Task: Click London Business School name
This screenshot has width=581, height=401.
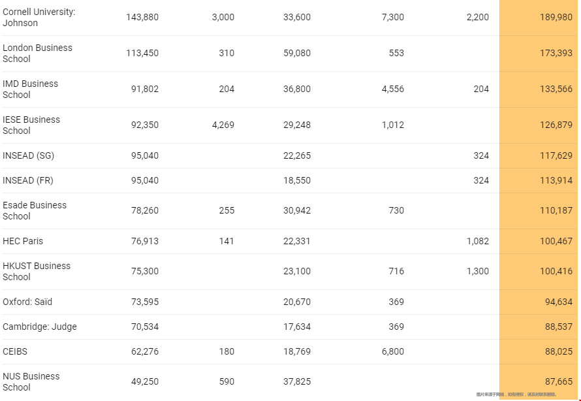Action: (37, 54)
